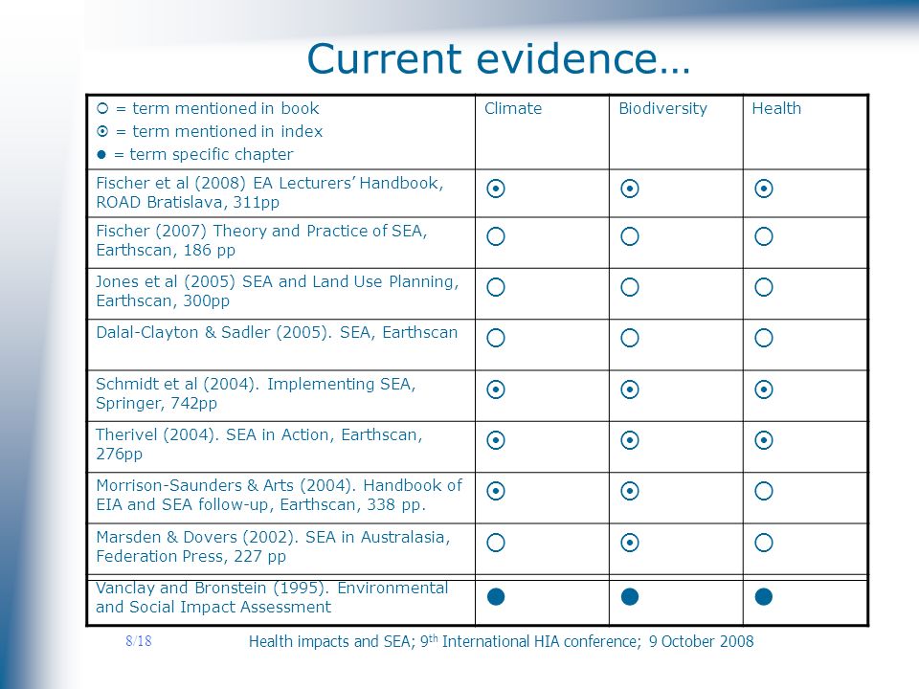Viewport: 919px width, 689px height.
Task: Click the 'Fischer (2007) Theory and Practice of SEA' entry
Action: pyautogui.click(x=261, y=240)
